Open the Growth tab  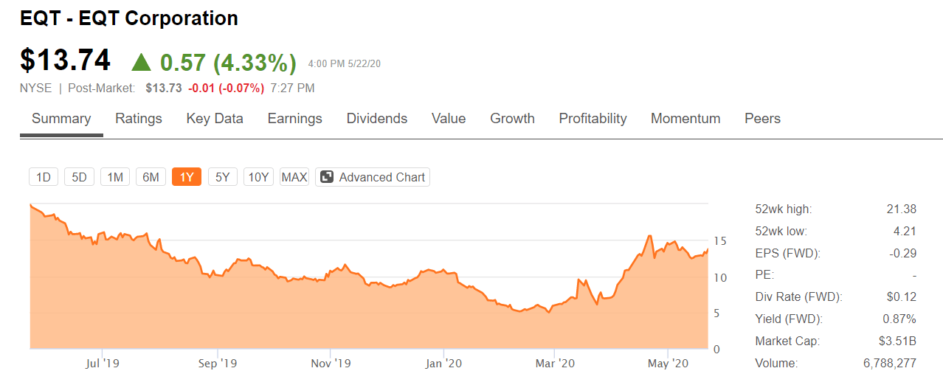pyautogui.click(x=512, y=119)
